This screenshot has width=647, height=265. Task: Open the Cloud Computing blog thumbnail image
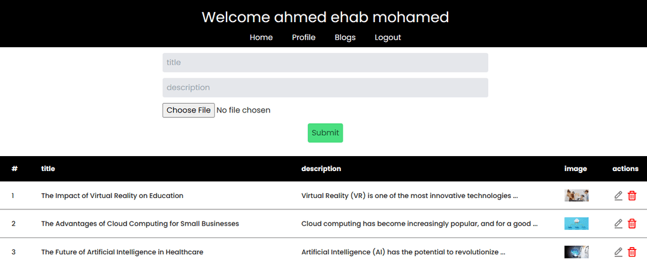(x=576, y=224)
